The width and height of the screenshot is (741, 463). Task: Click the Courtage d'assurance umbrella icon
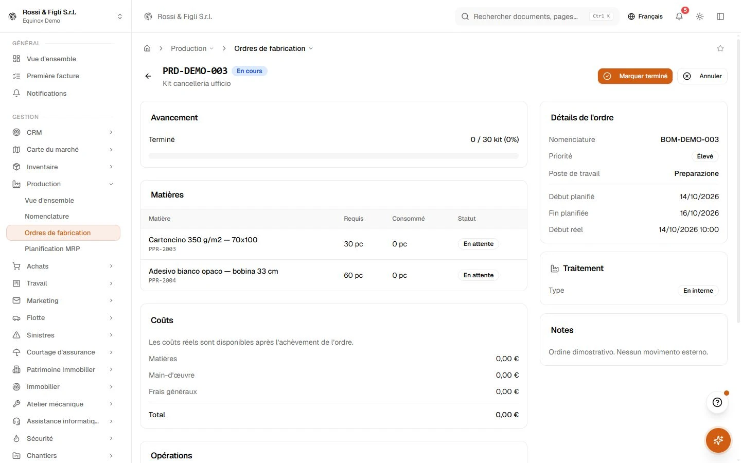(x=16, y=352)
